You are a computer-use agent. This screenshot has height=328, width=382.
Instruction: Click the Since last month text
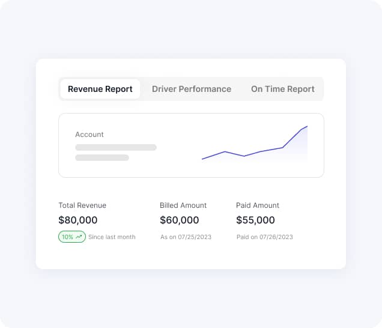click(x=112, y=237)
